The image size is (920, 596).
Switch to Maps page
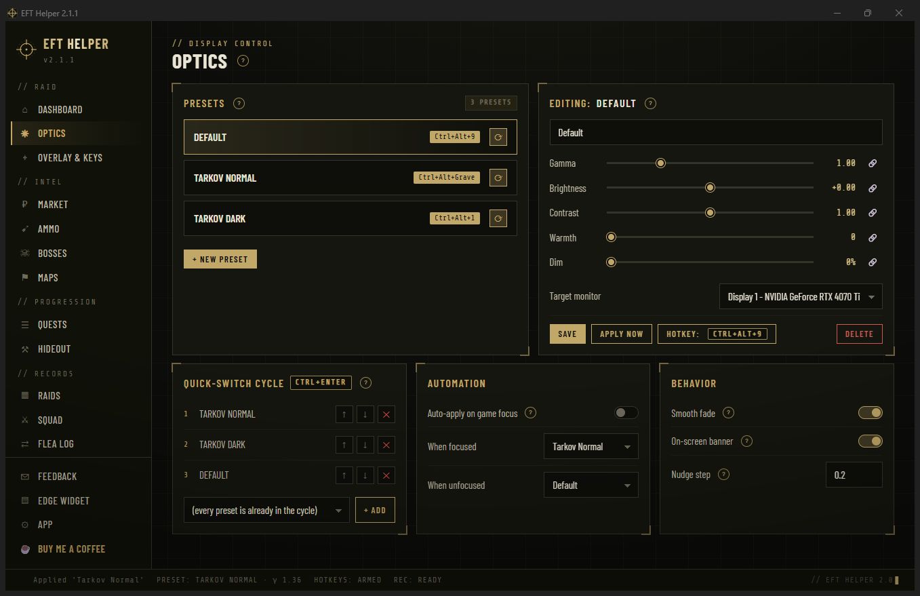79,278
